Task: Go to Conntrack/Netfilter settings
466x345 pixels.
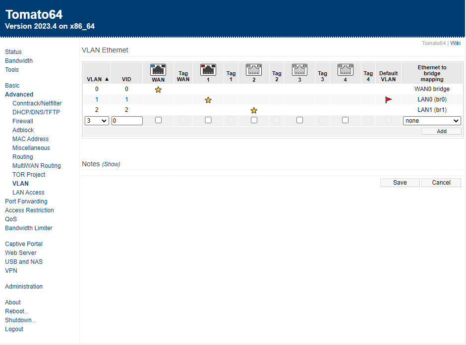Action: click(37, 103)
